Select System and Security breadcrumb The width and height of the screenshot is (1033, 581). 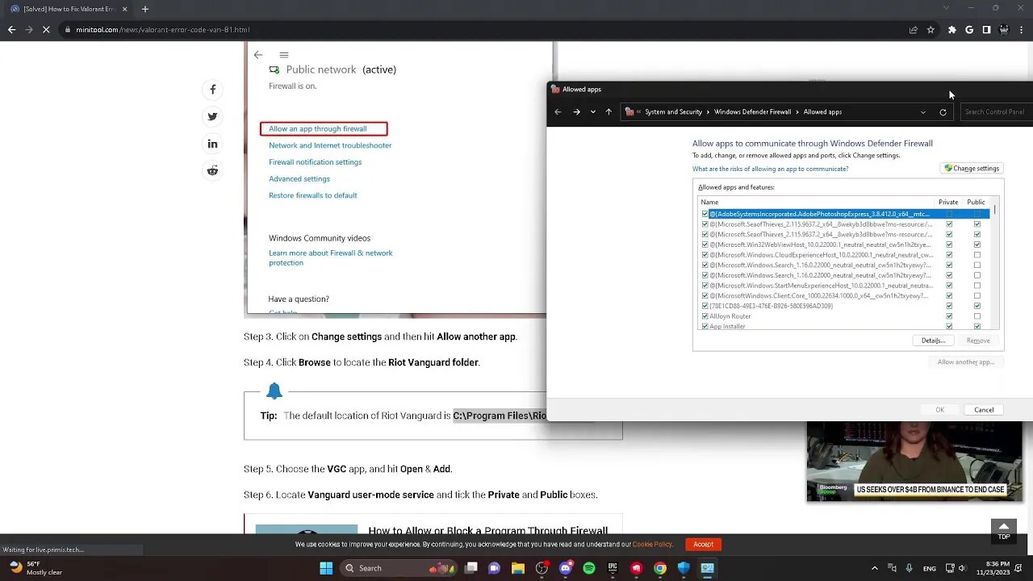pos(673,112)
